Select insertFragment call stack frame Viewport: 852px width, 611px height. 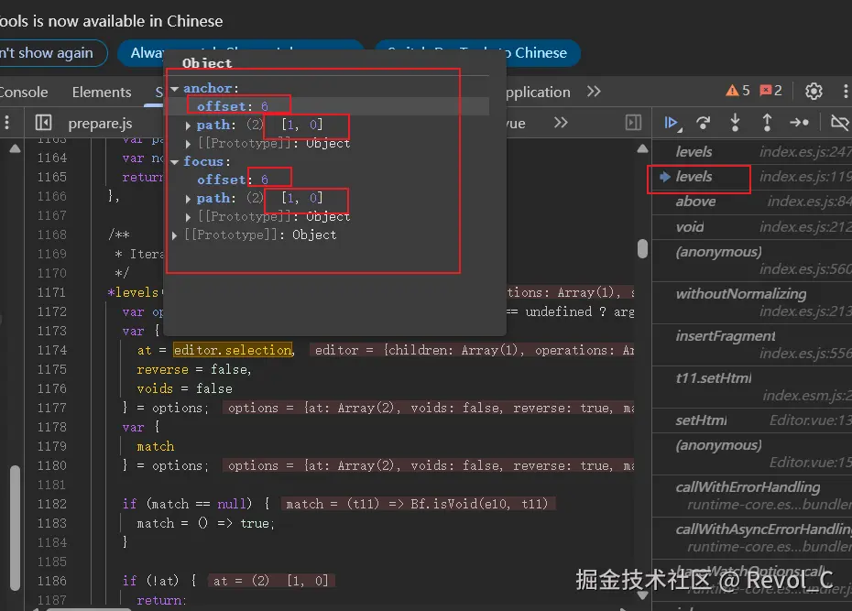(x=752, y=344)
